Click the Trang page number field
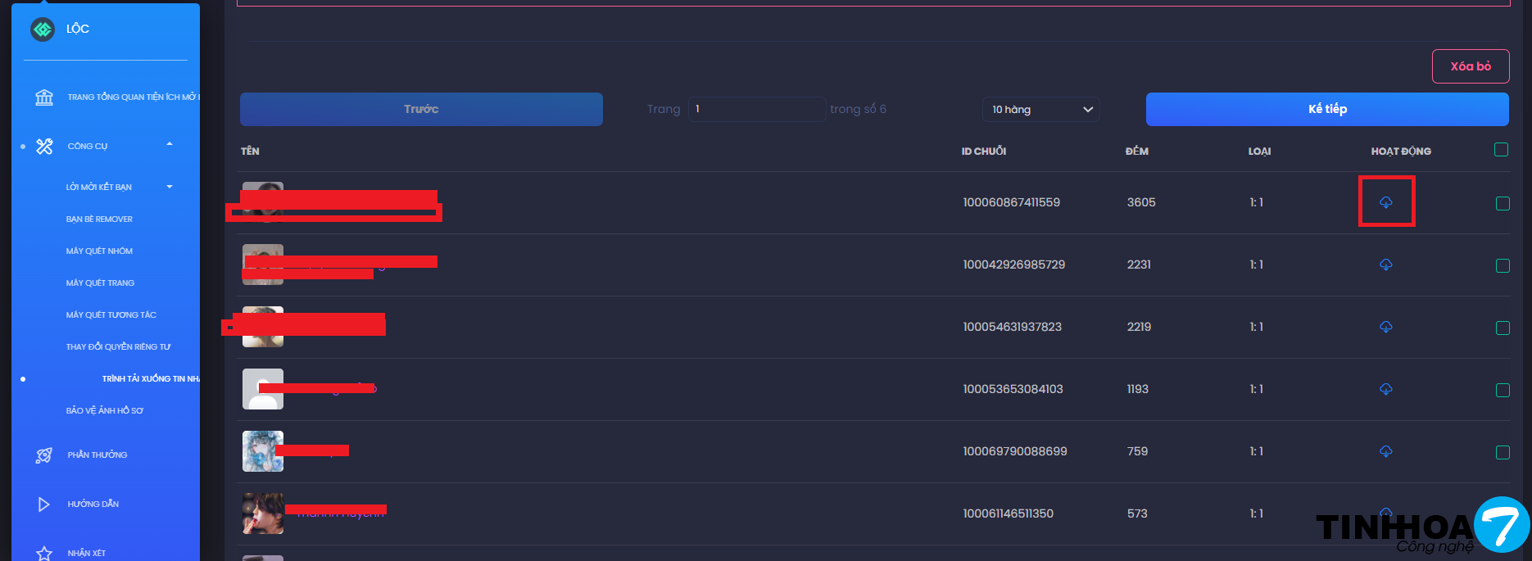Viewport: 1532px width, 561px height. coord(756,109)
